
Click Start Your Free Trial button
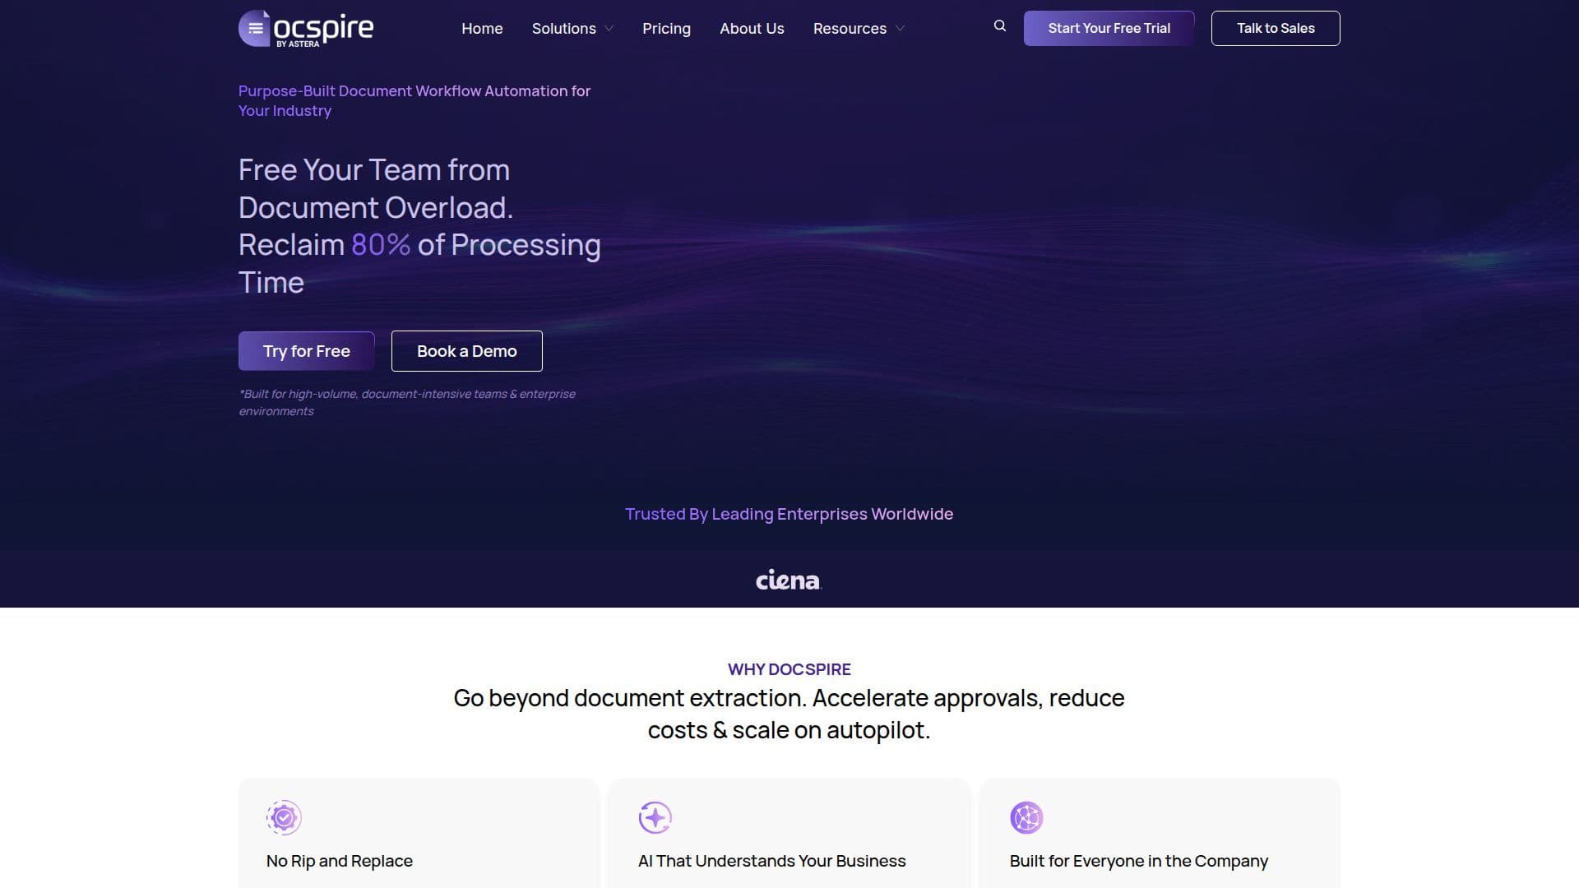[x=1109, y=28]
